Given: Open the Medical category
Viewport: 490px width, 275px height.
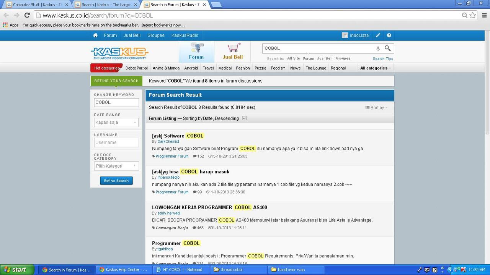Looking at the screenshot, I should coord(225,68).
